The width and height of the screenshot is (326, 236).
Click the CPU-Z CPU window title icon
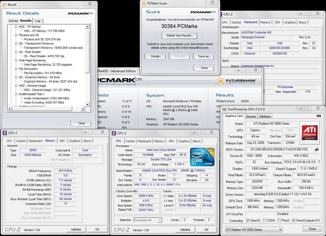tap(114, 133)
